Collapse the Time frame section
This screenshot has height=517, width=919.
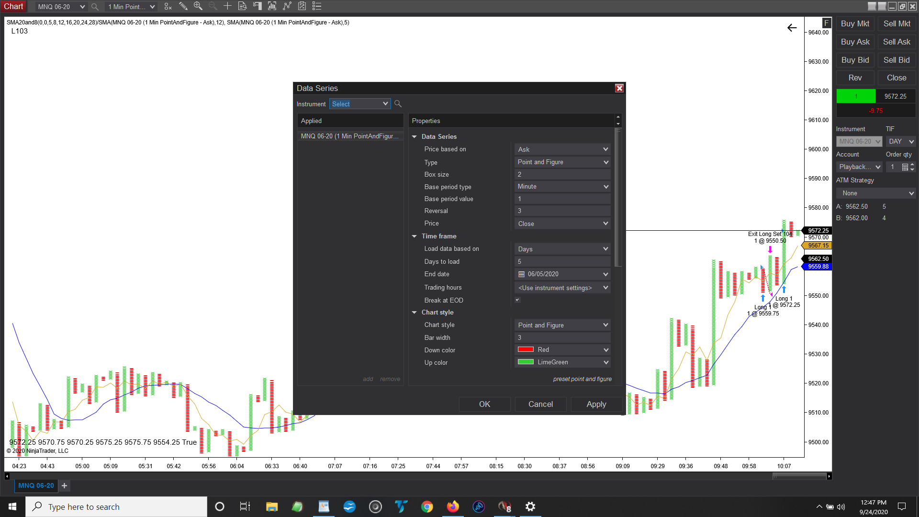(x=415, y=236)
